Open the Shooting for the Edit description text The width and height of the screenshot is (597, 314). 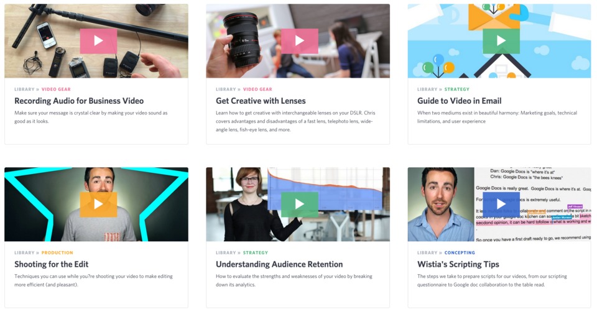coord(94,280)
